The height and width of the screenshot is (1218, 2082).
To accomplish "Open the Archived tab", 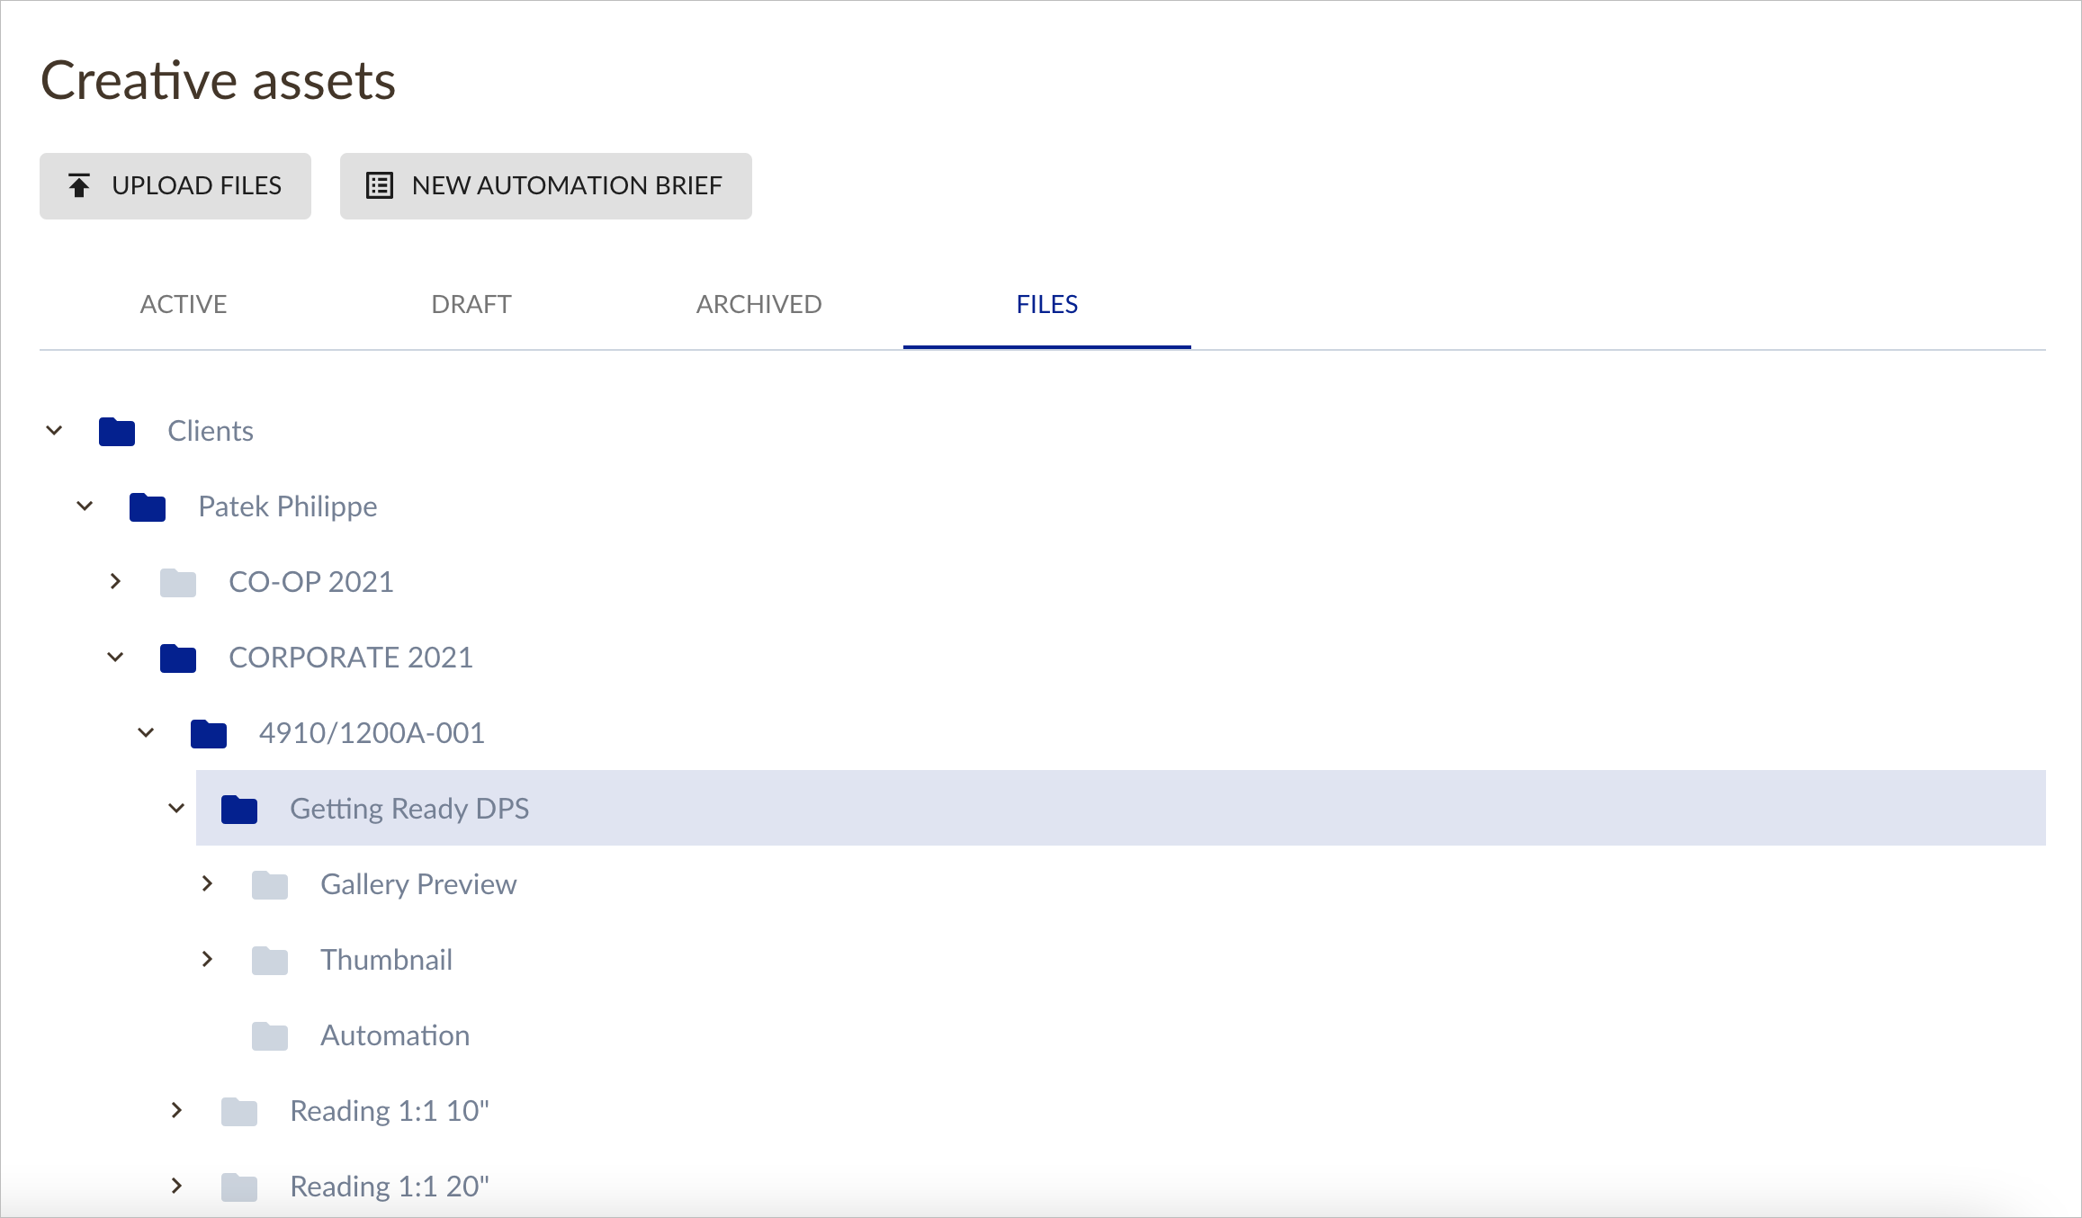I will (759, 304).
